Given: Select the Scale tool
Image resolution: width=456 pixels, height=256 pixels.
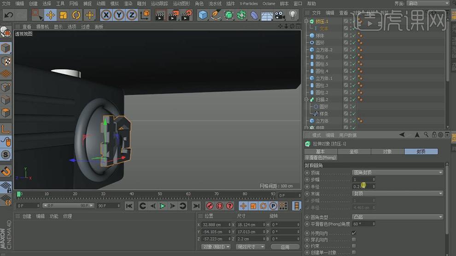Looking at the screenshot, I should click(63, 15).
